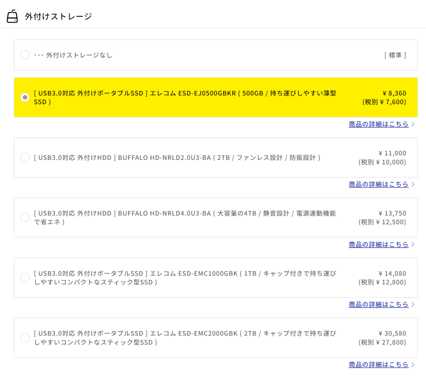Click the (税別 ¥ 27,800) price text
Screen dimensions: 426x377
382,343
